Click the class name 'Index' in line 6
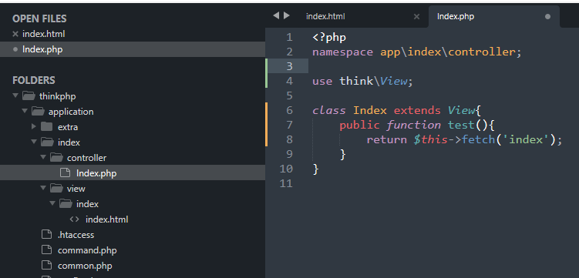The height and width of the screenshot is (278, 579). [x=370, y=110]
